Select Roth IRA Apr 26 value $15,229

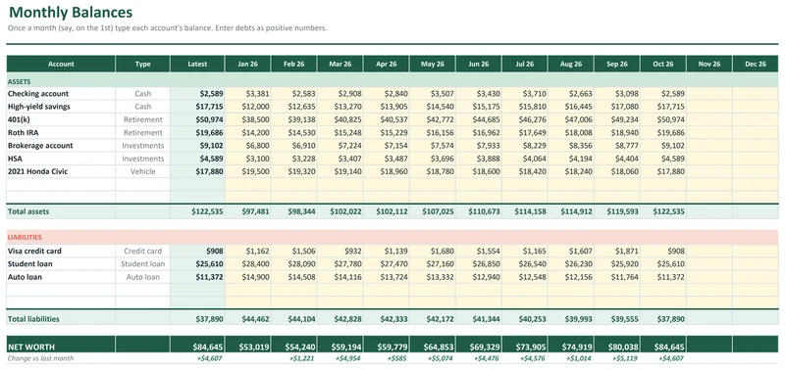tap(386, 133)
